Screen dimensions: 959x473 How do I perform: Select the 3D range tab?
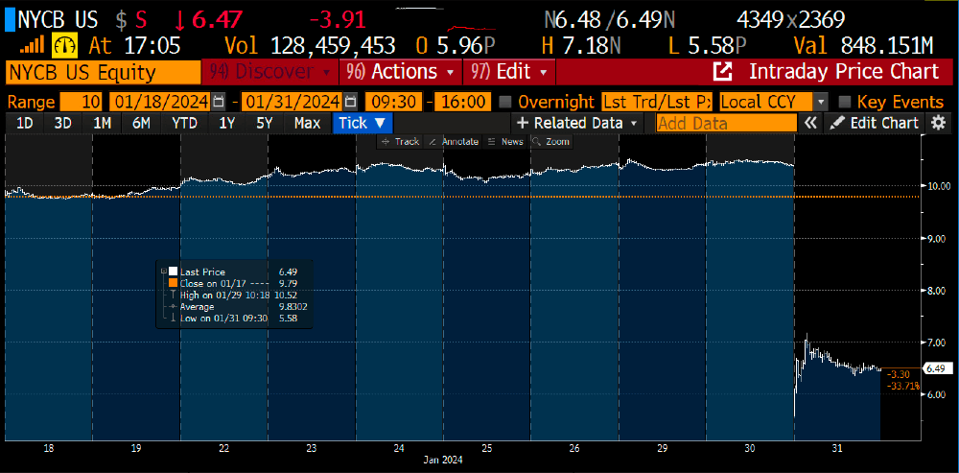point(63,123)
